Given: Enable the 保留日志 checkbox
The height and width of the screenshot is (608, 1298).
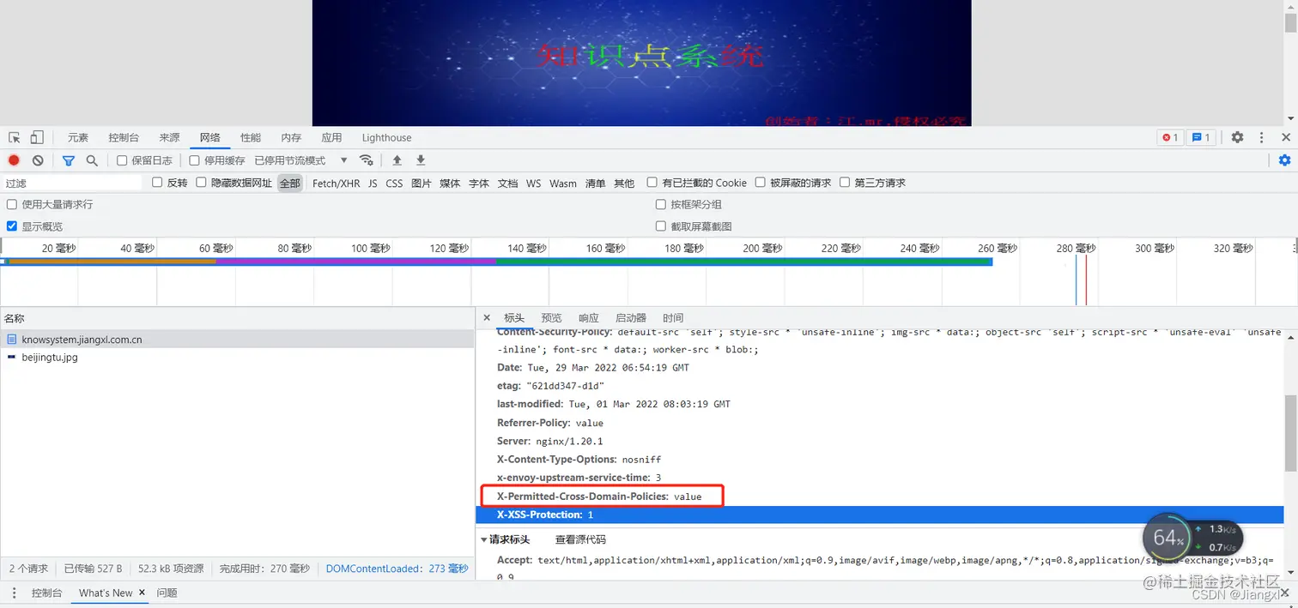Looking at the screenshot, I should point(123,160).
